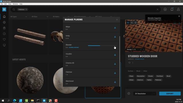Expand the All Sizes filter dropdown
This screenshot has height=103, width=183.
[40, 17]
